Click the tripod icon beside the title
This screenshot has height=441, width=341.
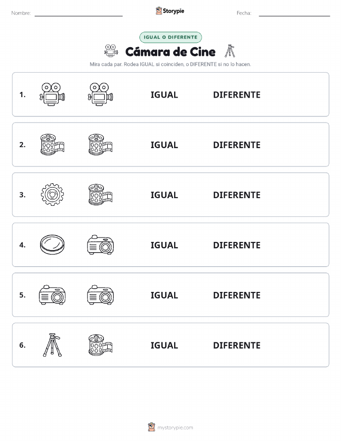[x=230, y=51]
